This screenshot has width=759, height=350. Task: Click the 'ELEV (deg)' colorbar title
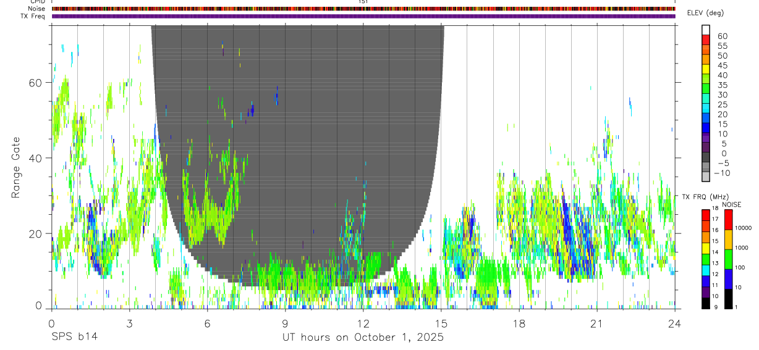pyautogui.click(x=705, y=13)
